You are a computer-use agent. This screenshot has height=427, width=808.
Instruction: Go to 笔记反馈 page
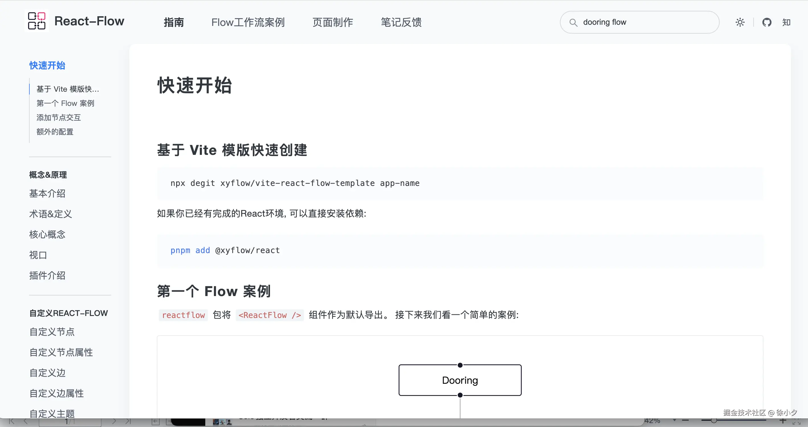pos(401,22)
